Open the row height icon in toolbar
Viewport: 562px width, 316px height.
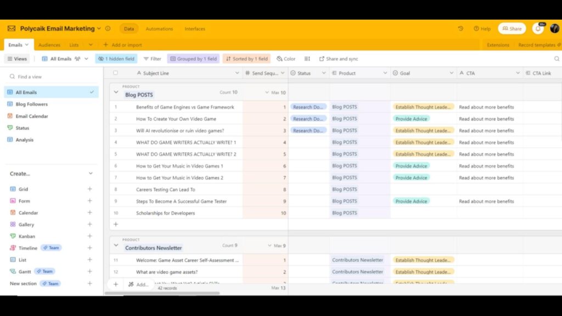[307, 59]
